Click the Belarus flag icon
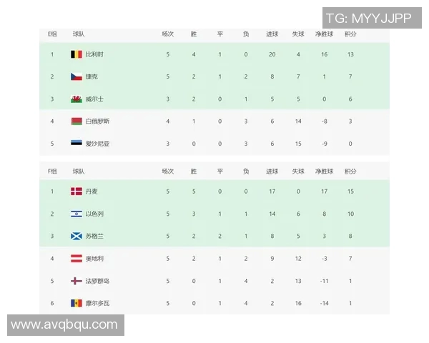This screenshot has width=429, height=343. (77, 121)
